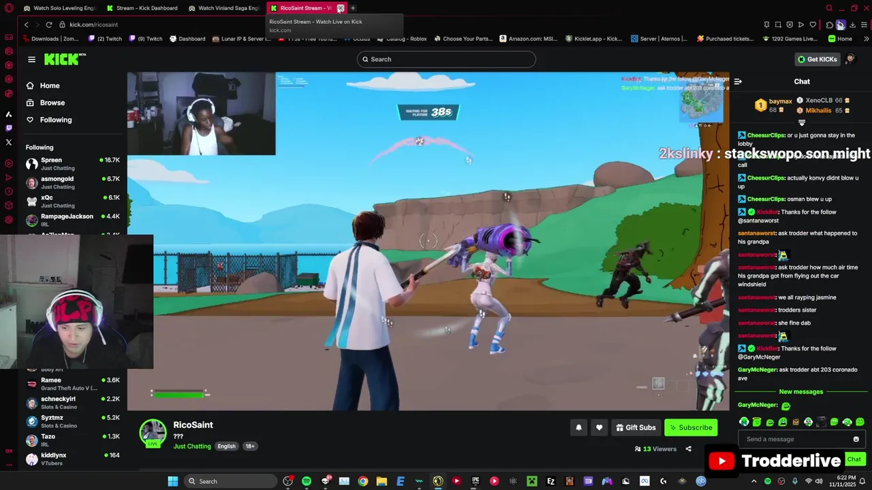Viewport: 872px width, 490px height.
Task: Open the Kick hamburger menu
Action: click(31, 60)
